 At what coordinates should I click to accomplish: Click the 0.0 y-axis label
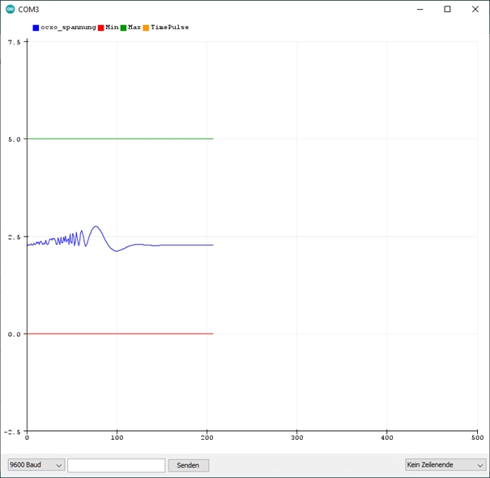[14, 335]
